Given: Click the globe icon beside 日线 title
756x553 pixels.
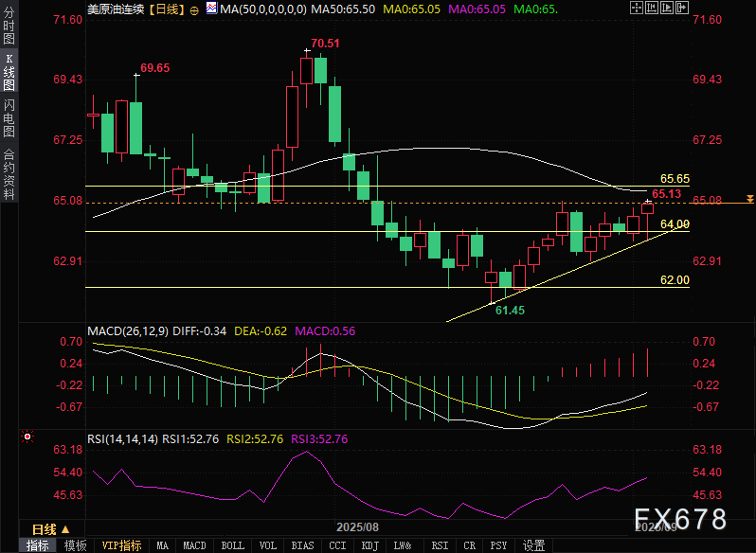Looking at the screenshot, I should click(194, 10).
